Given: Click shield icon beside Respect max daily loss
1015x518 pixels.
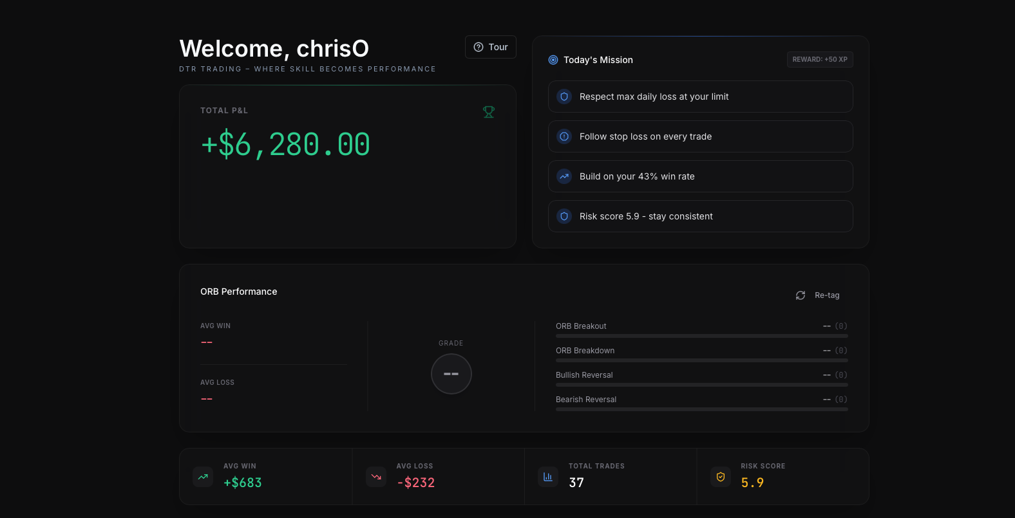Looking at the screenshot, I should pos(564,97).
